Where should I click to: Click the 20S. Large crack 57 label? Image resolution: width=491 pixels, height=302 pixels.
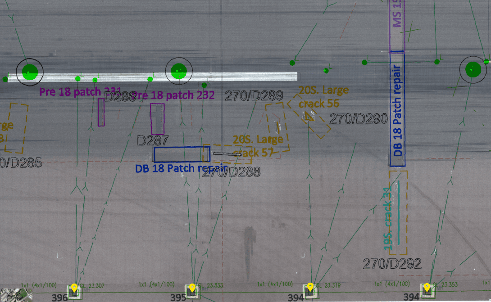click(x=258, y=146)
